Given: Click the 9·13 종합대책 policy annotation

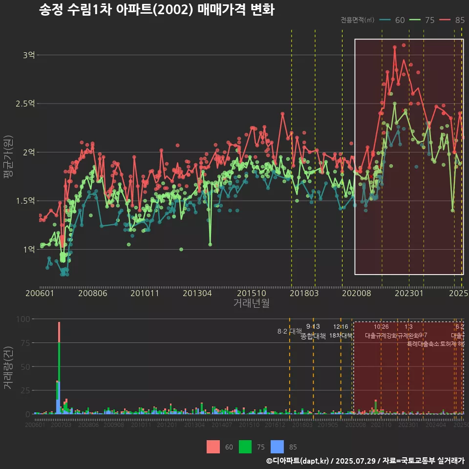Looking at the screenshot, I should point(313,331).
